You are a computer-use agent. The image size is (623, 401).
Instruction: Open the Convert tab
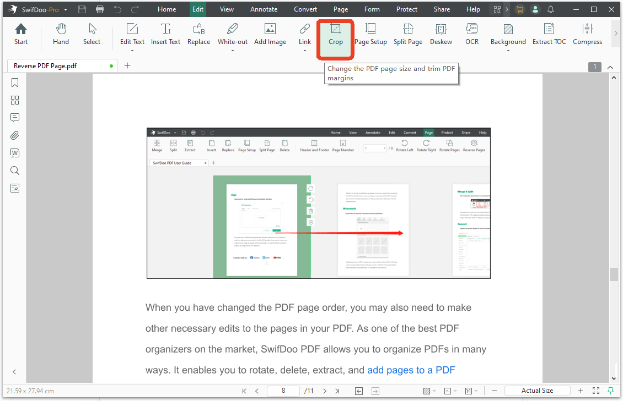(305, 9)
